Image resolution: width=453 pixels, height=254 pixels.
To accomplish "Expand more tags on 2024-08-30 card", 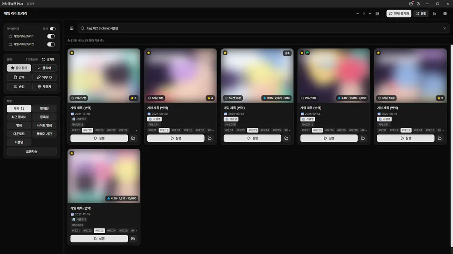I will pyautogui.click(x=213, y=130).
